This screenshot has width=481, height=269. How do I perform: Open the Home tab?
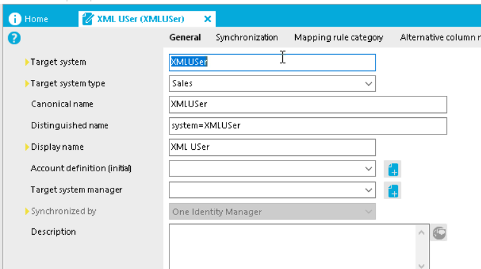(29, 19)
